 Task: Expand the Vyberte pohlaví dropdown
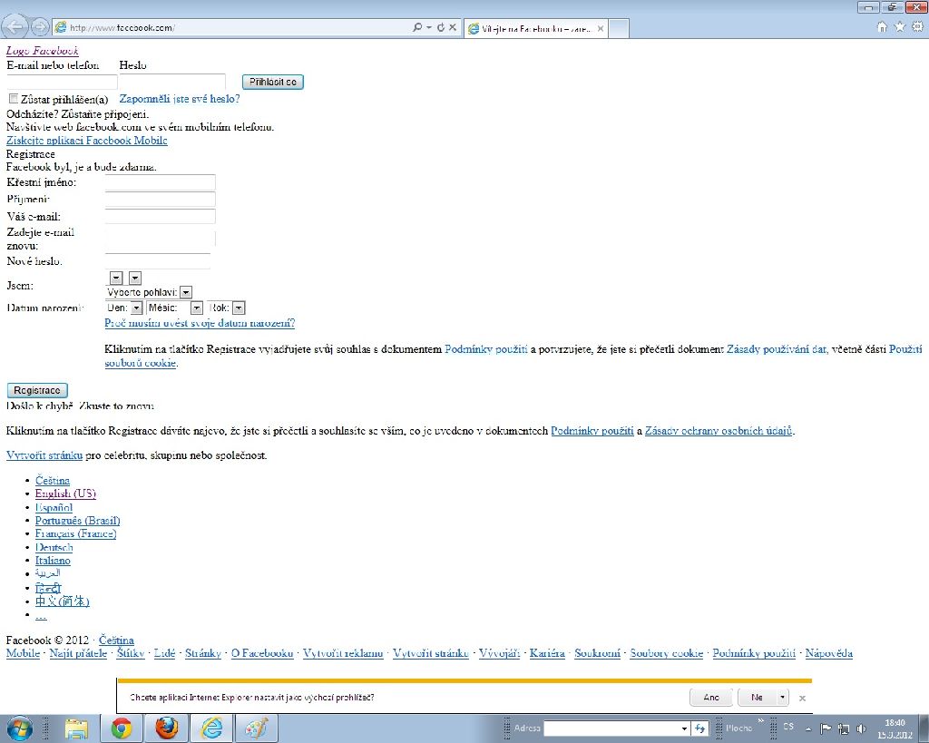[186, 292]
